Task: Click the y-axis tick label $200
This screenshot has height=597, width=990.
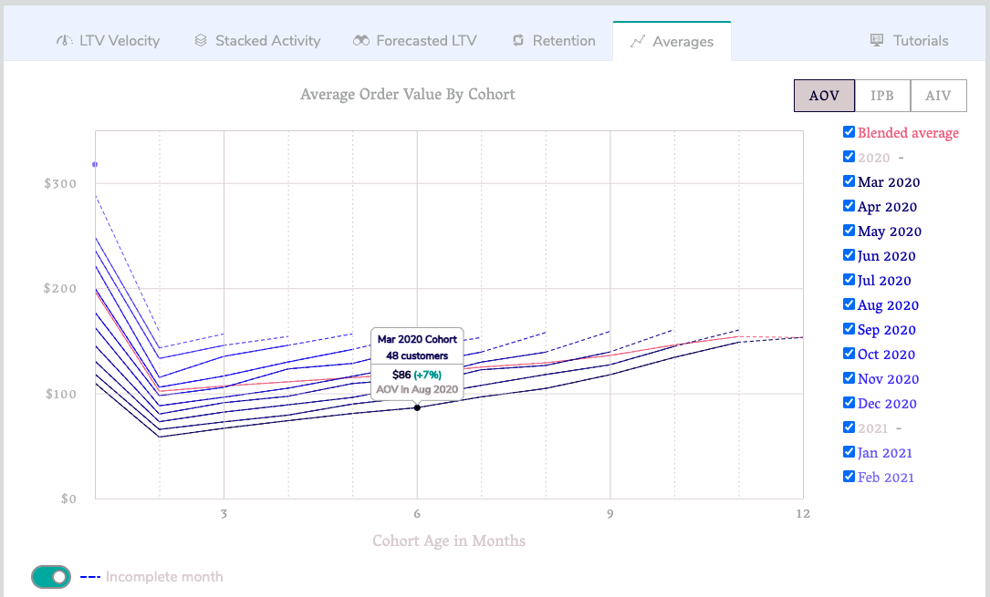Action: pos(60,289)
